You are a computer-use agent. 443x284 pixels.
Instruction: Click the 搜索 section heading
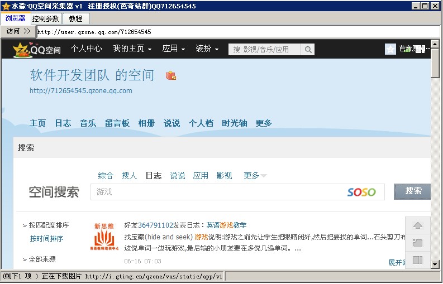pos(26,148)
